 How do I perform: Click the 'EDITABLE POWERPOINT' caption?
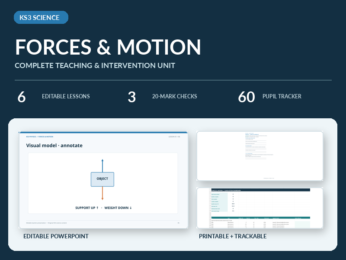[x=56, y=236]
